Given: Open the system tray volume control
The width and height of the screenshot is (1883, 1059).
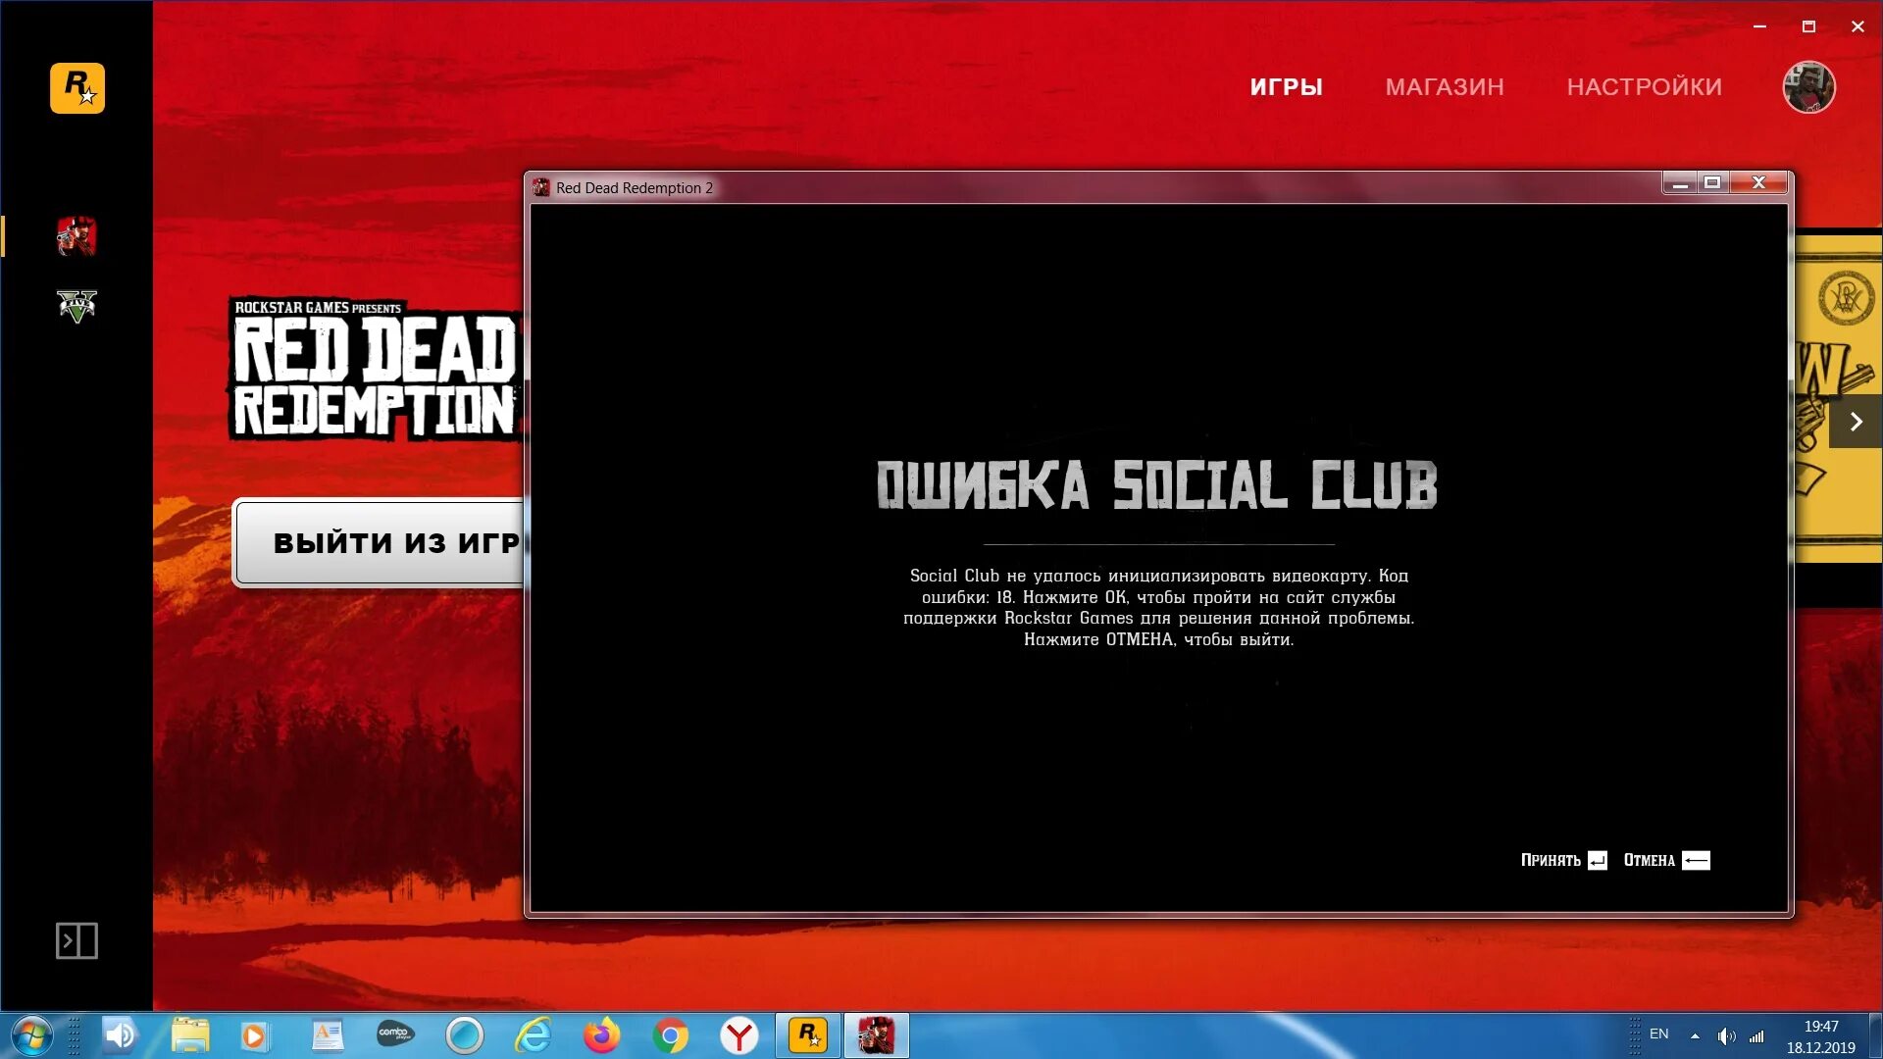Looking at the screenshot, I should [x=1726, y=1035].
